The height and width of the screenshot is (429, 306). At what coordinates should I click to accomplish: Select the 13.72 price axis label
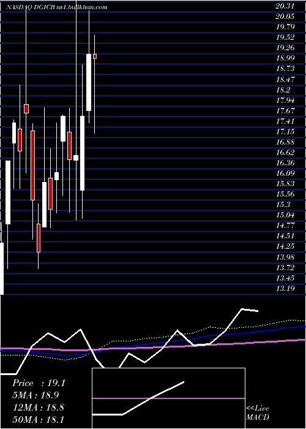pos(285,267)
